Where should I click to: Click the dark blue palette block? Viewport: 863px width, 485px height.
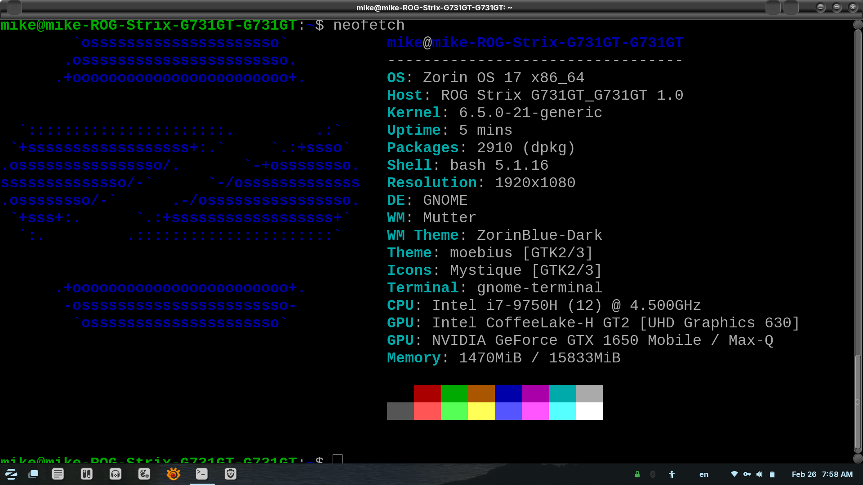point(508,393)
